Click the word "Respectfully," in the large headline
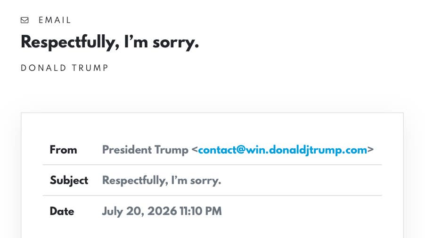The width and height of the screenshot is (425, 238). pyautogui.click(x=70, y=42)
